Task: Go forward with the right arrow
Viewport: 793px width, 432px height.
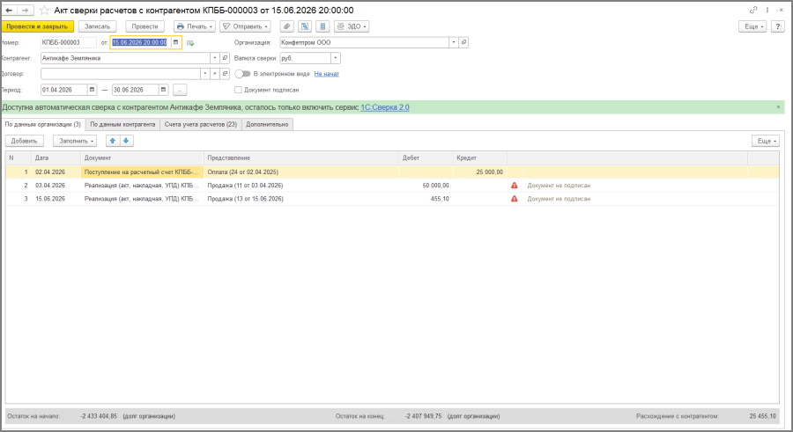Action: pos(25,10)
